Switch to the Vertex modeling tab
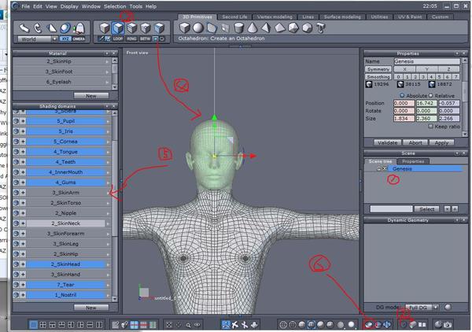 (x=275, y=17)
